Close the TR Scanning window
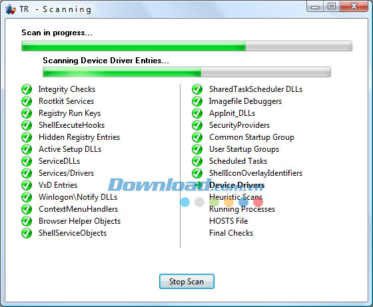Viewport: 373px width, 307px height. [354, 7]
